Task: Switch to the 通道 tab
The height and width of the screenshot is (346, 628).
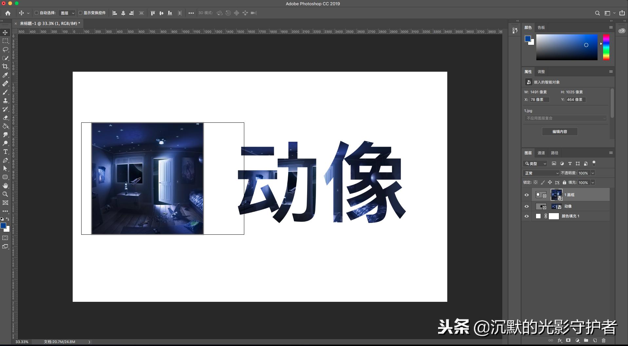Action: click(541, 153)
